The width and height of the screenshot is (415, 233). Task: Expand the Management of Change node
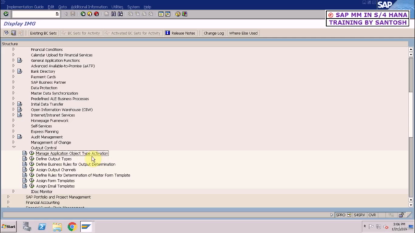[14, 142]
